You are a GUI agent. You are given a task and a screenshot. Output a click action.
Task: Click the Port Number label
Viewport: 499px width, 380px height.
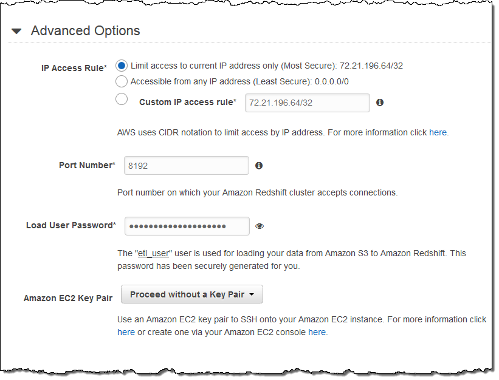87,165
